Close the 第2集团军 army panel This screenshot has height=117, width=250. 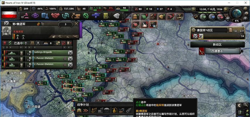tap(77, 24)
